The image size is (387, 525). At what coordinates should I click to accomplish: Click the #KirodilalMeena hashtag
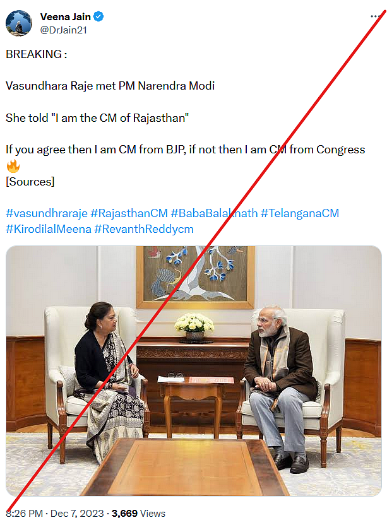tap(48, 229)
